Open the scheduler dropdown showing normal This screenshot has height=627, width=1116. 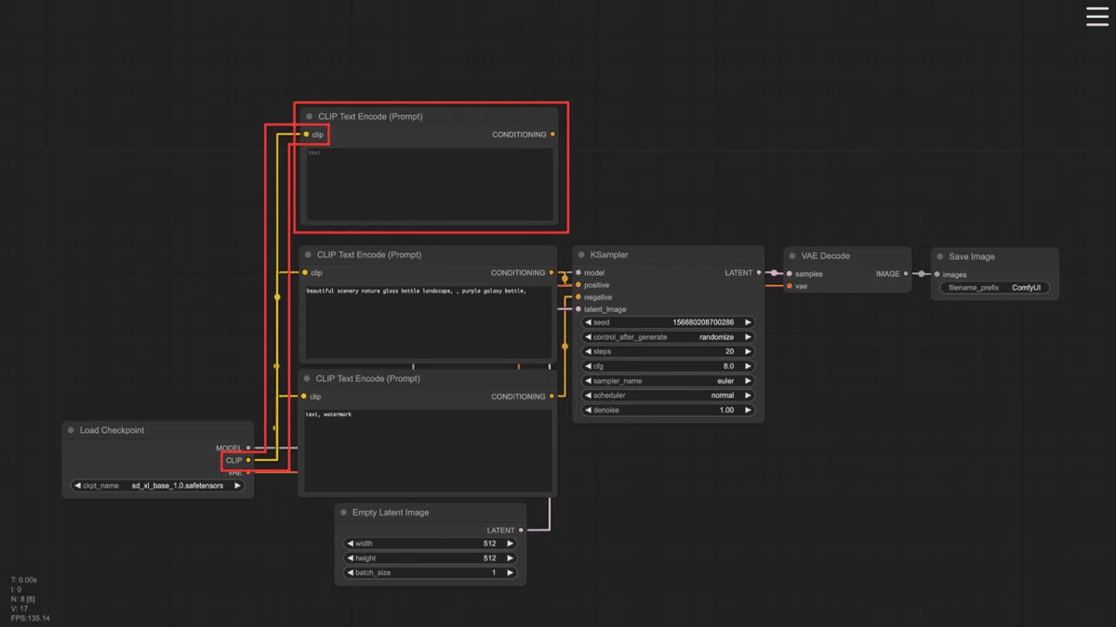668,395
